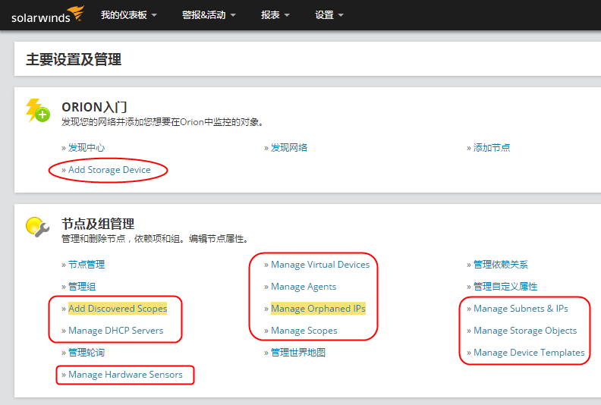Click the 节点及组管理 section heading
This screenshot has width=601, height=405.
98,224
